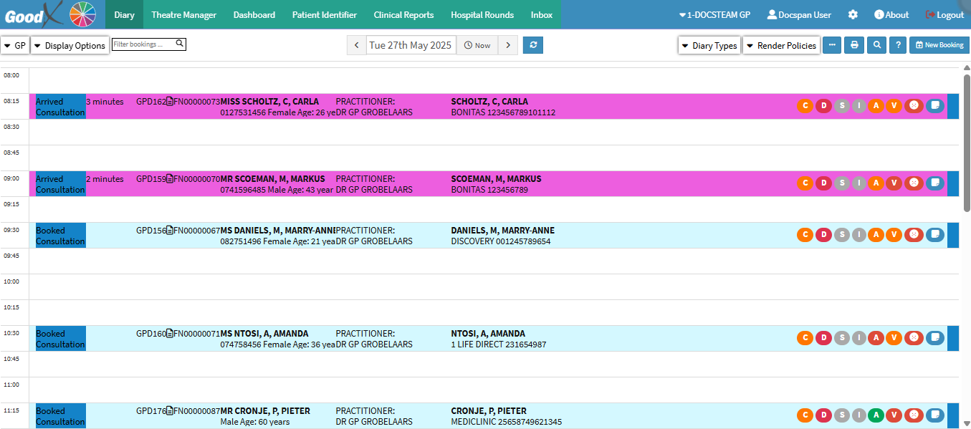Toggle the C status on Marry-Anne Daniels booking

tap(805, 235)
